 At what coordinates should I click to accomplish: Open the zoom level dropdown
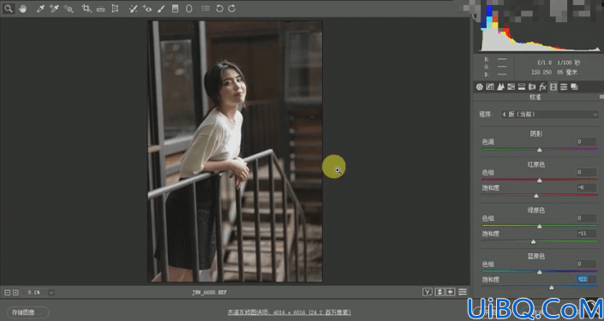(51, 293)
